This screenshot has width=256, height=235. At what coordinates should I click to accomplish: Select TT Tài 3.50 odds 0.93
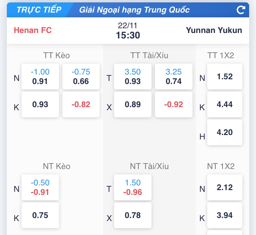pos(133,77)
